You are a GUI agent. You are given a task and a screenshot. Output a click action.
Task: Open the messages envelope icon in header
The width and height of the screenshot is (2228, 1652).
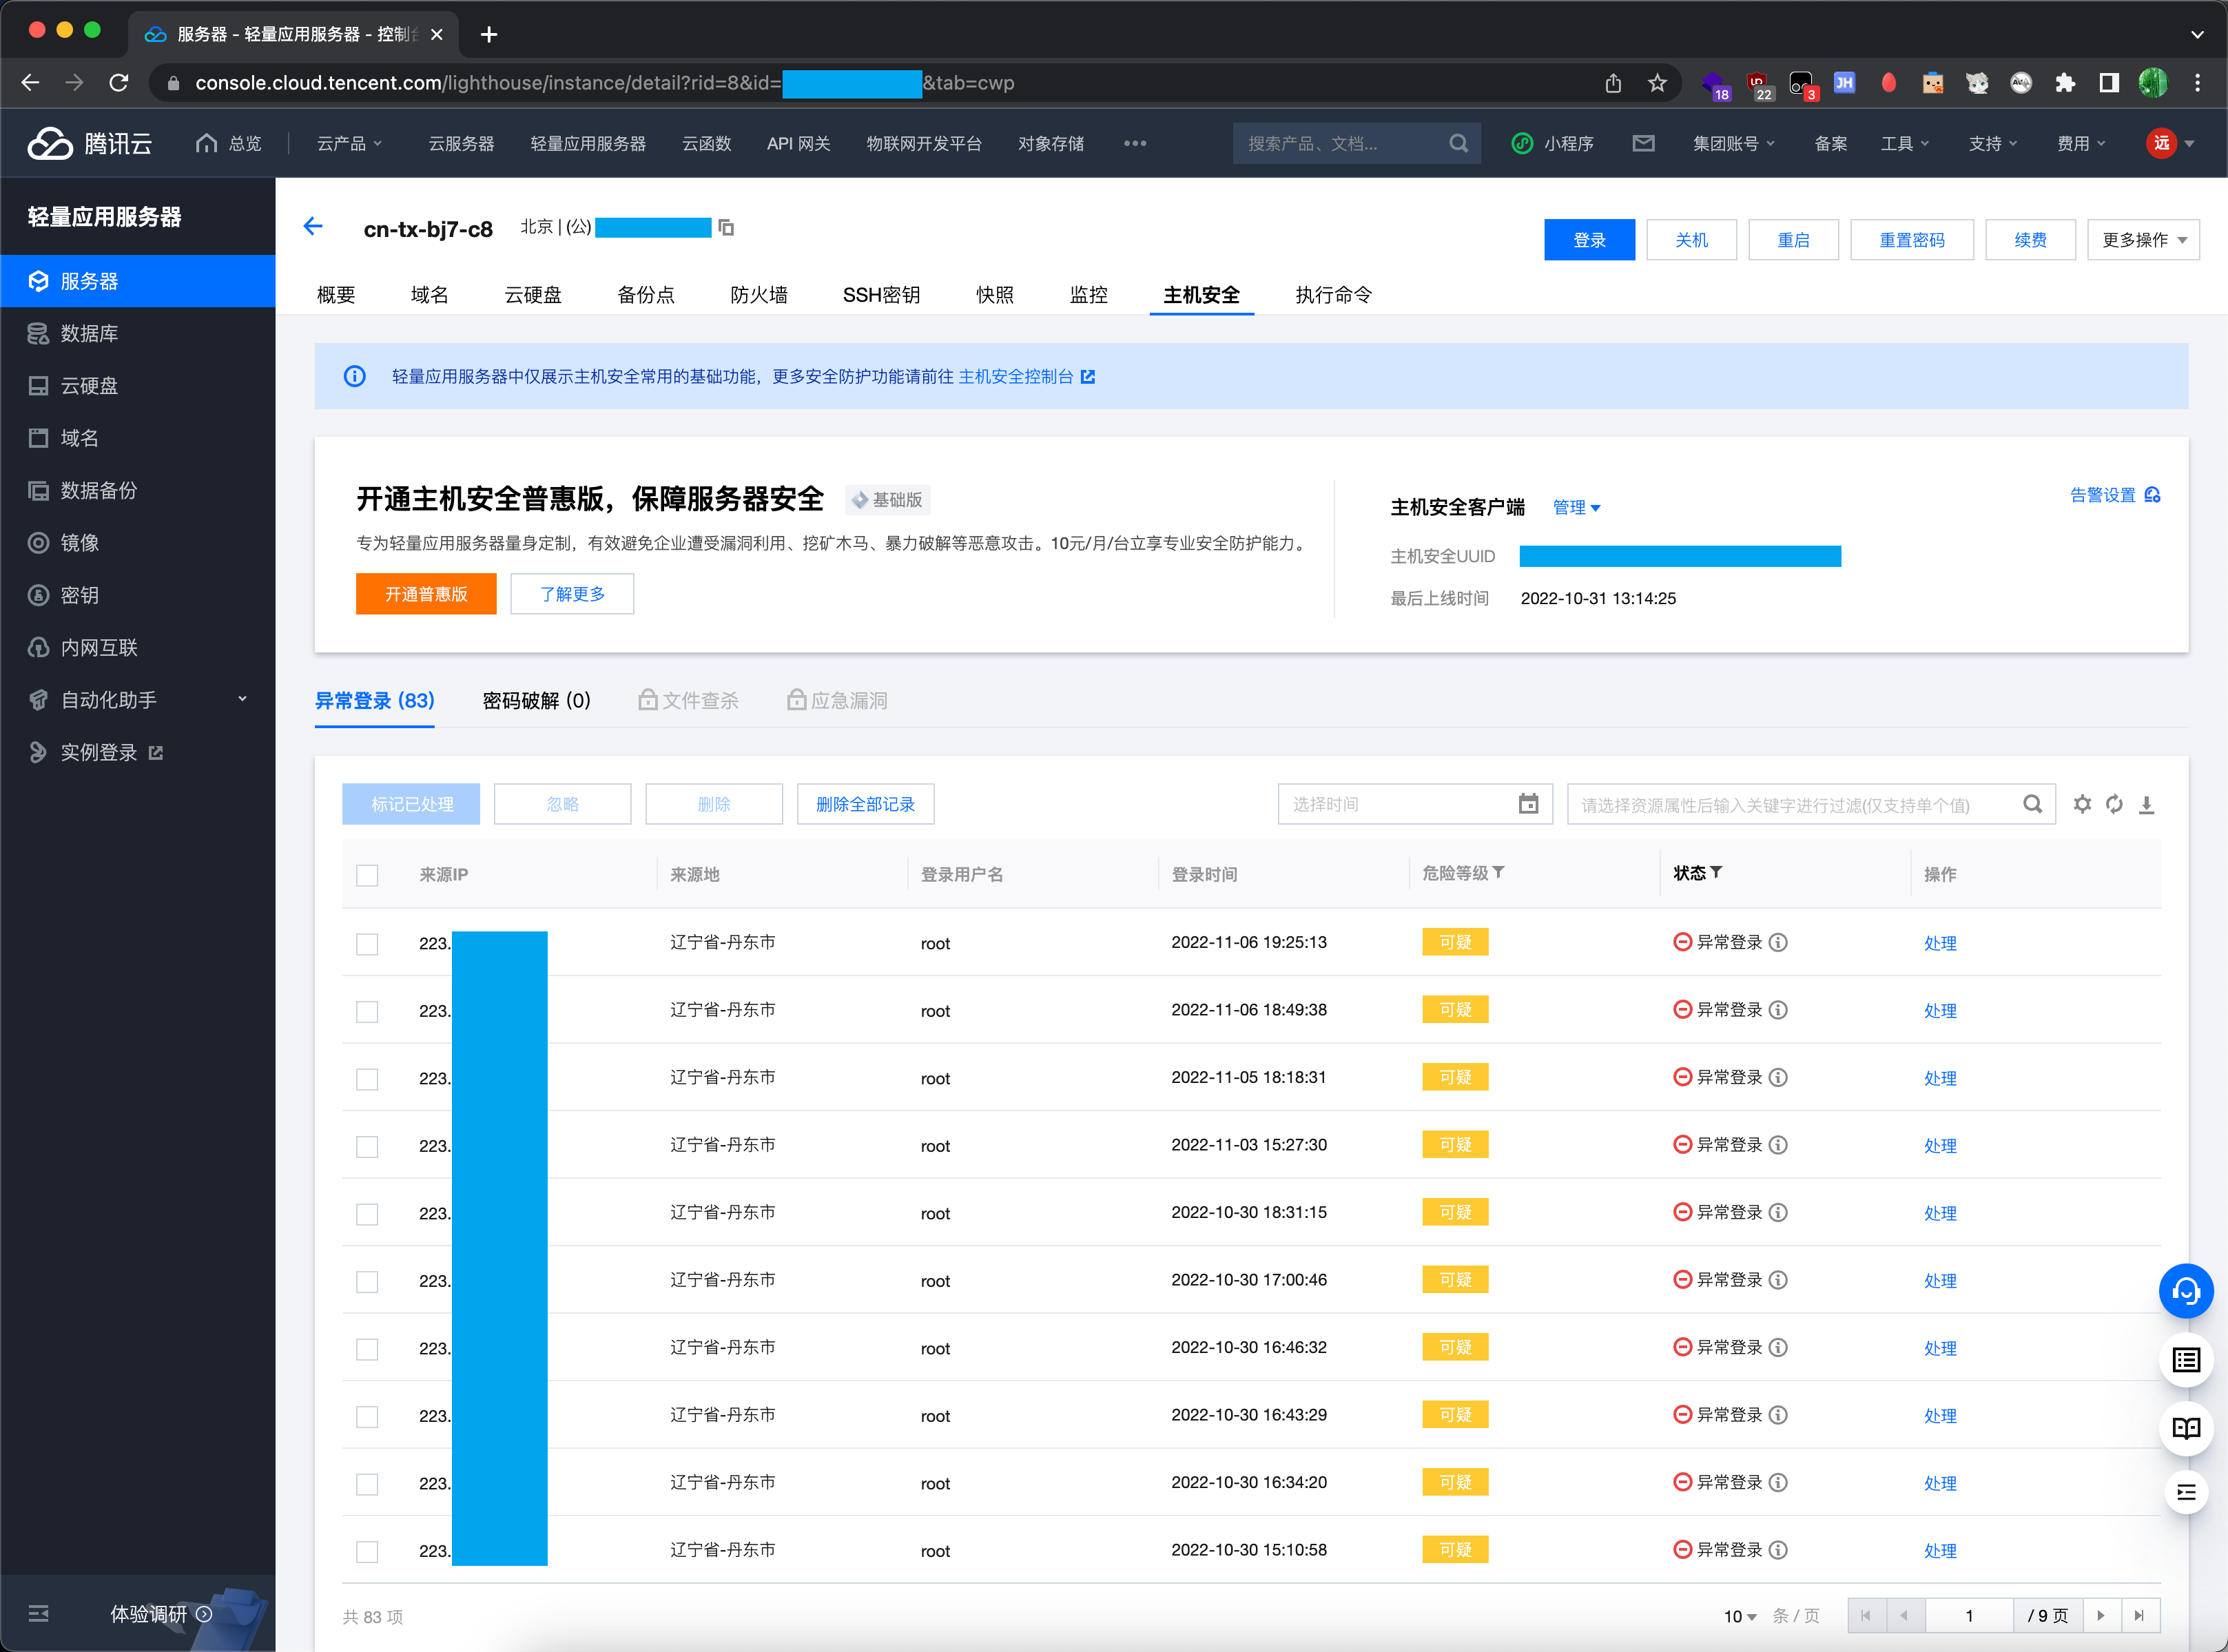[1643, 143]
